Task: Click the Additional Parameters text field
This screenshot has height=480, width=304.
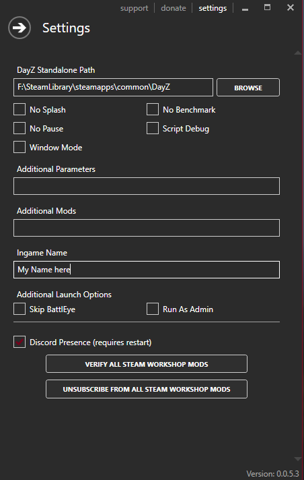Action: coord(147,186)
